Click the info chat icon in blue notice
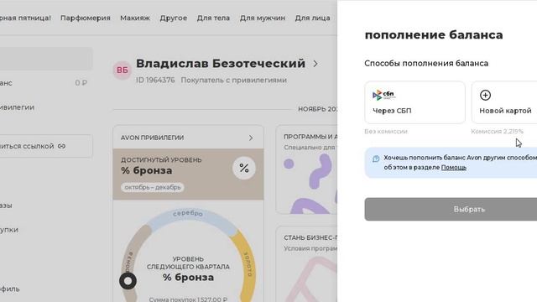The height and width of the screenshot is (302, 537). pos(376,159)
